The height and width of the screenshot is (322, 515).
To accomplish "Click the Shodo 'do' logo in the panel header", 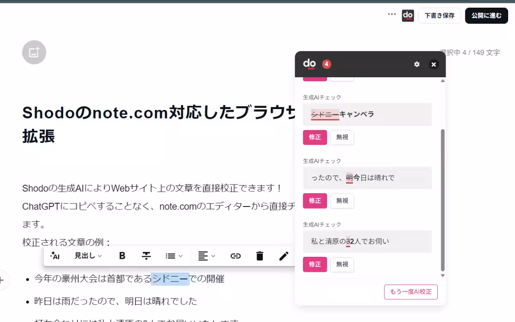I will (x=310, y=64).
